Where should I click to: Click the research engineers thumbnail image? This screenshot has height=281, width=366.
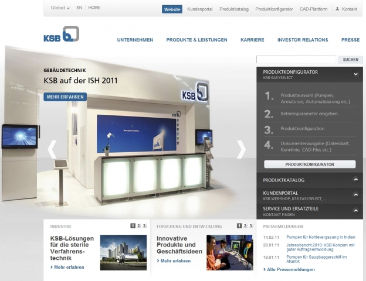(x=230, y=252)
